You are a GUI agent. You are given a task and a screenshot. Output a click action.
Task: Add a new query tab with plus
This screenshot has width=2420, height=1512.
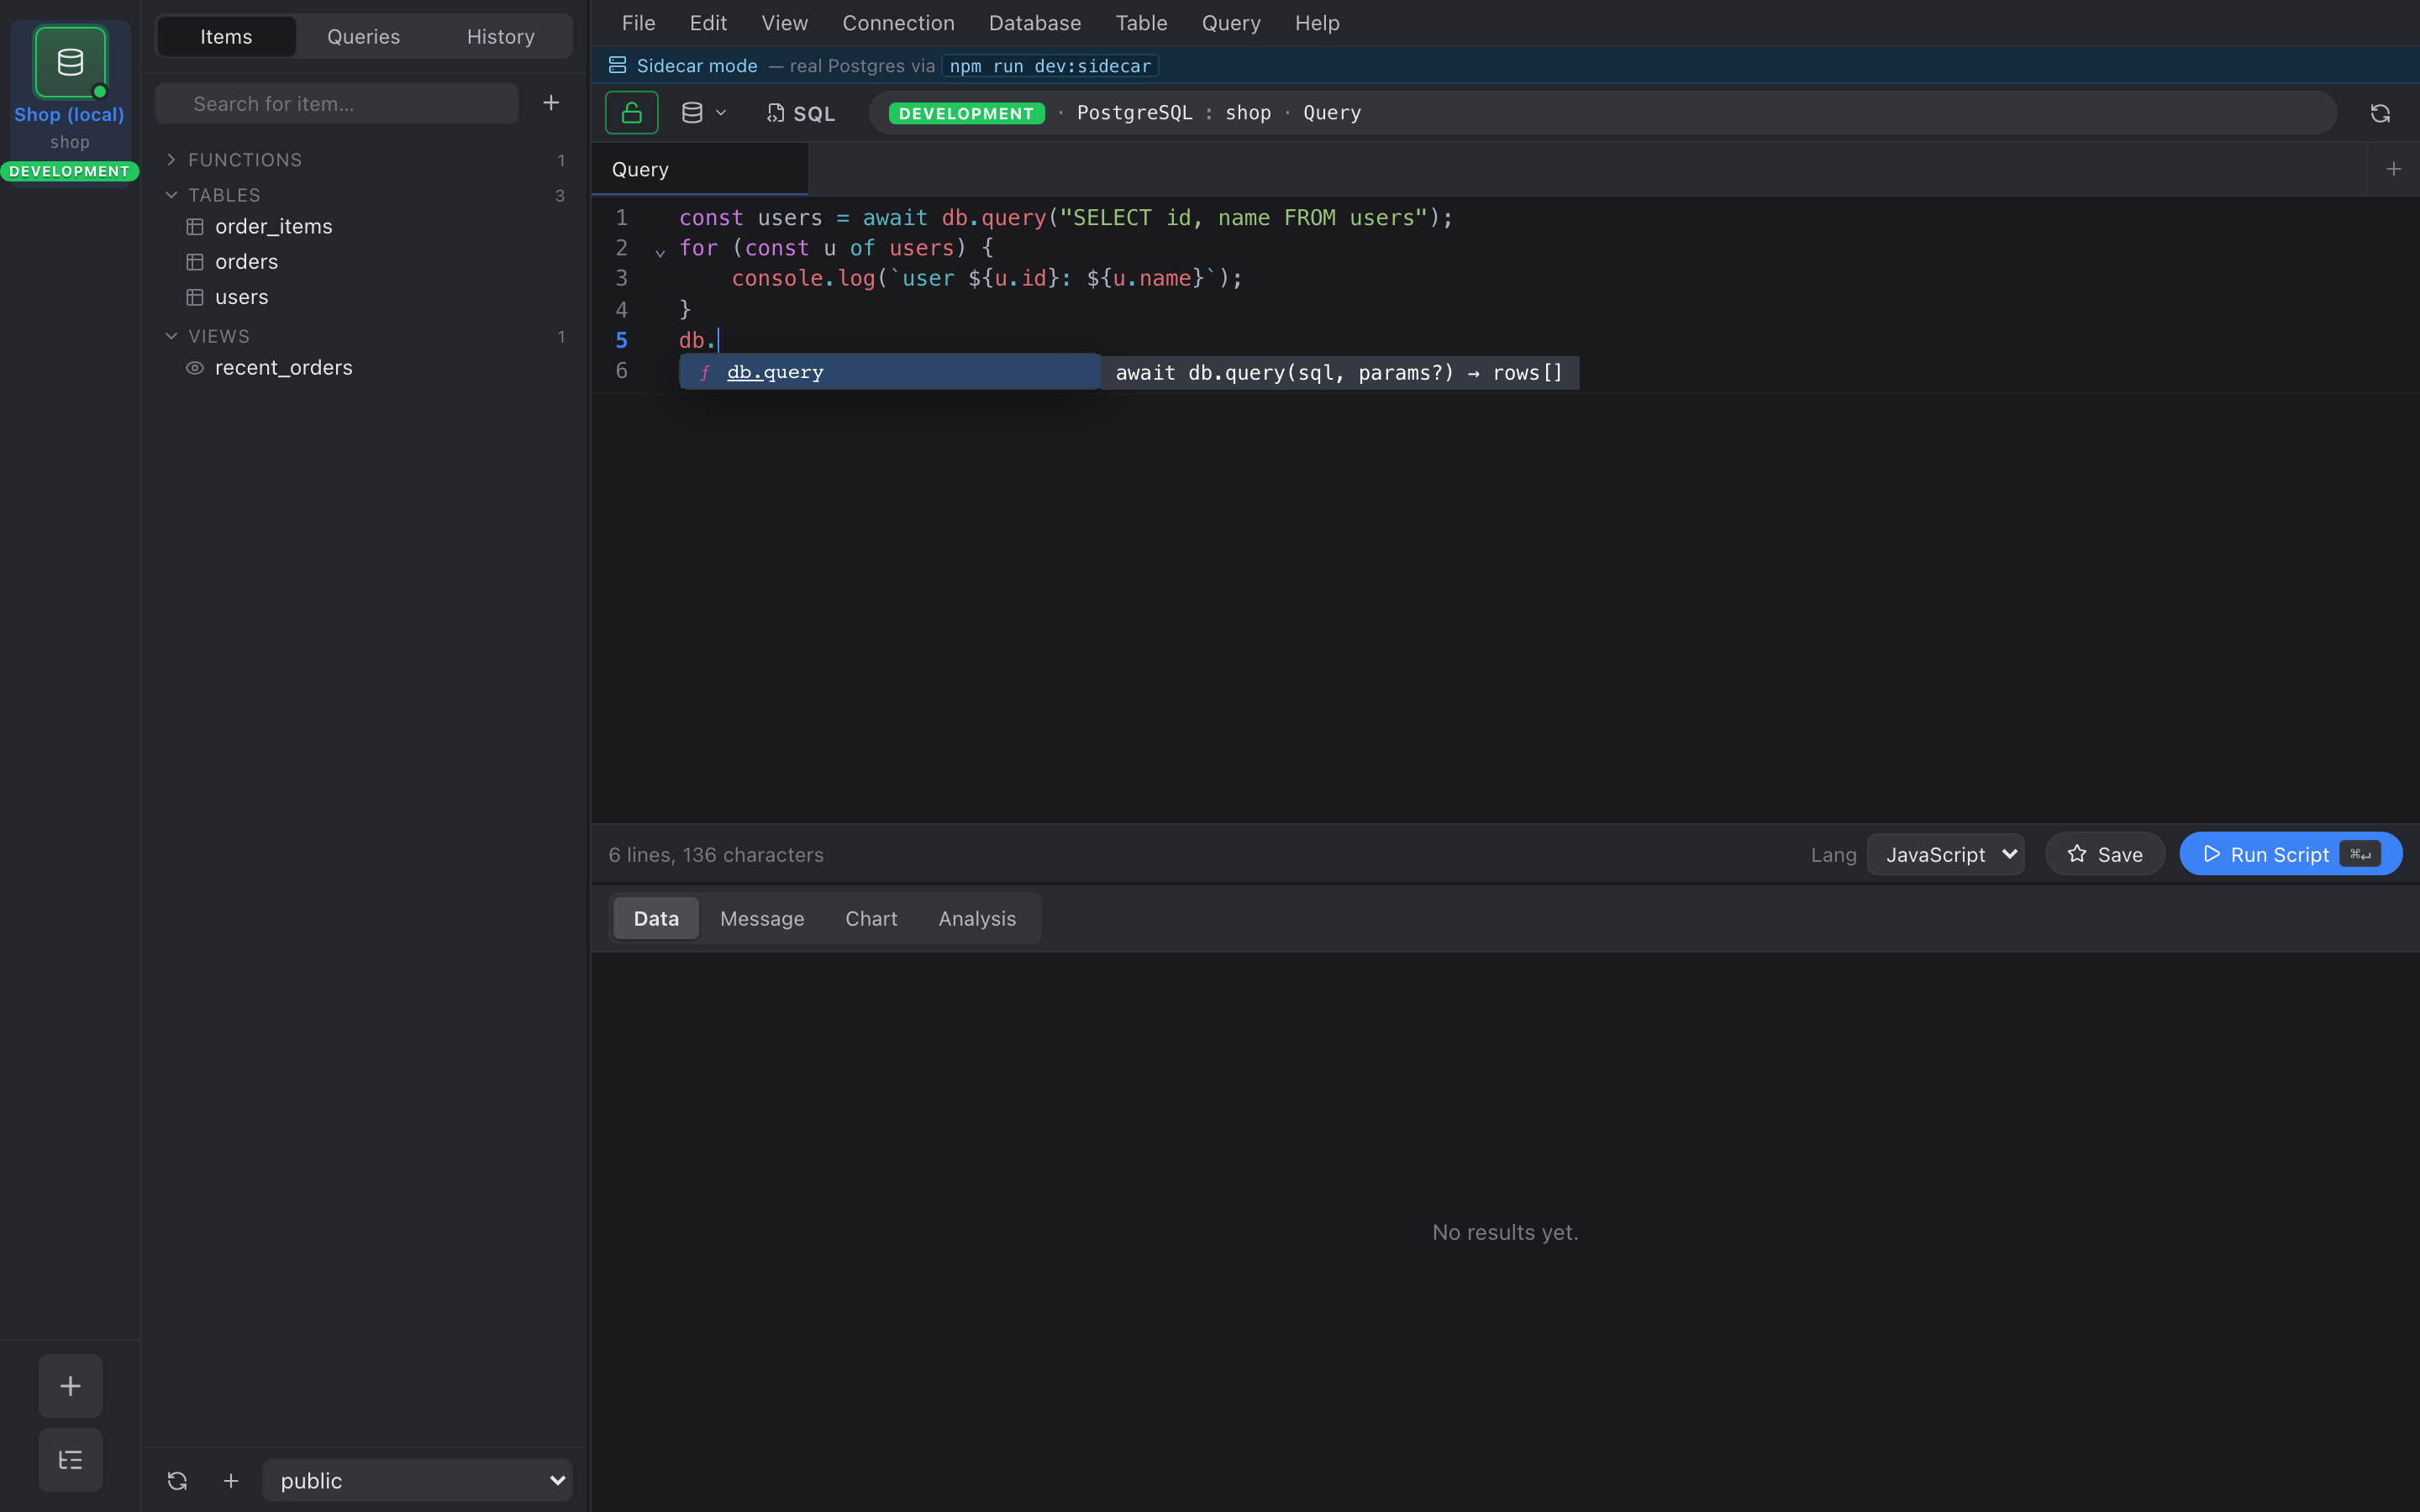point(2394,169)
